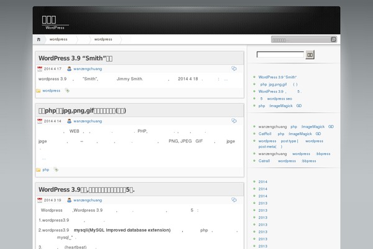Open the wordpress category link under first post
This screenshot has height=249, width=373.
[51, 91]
